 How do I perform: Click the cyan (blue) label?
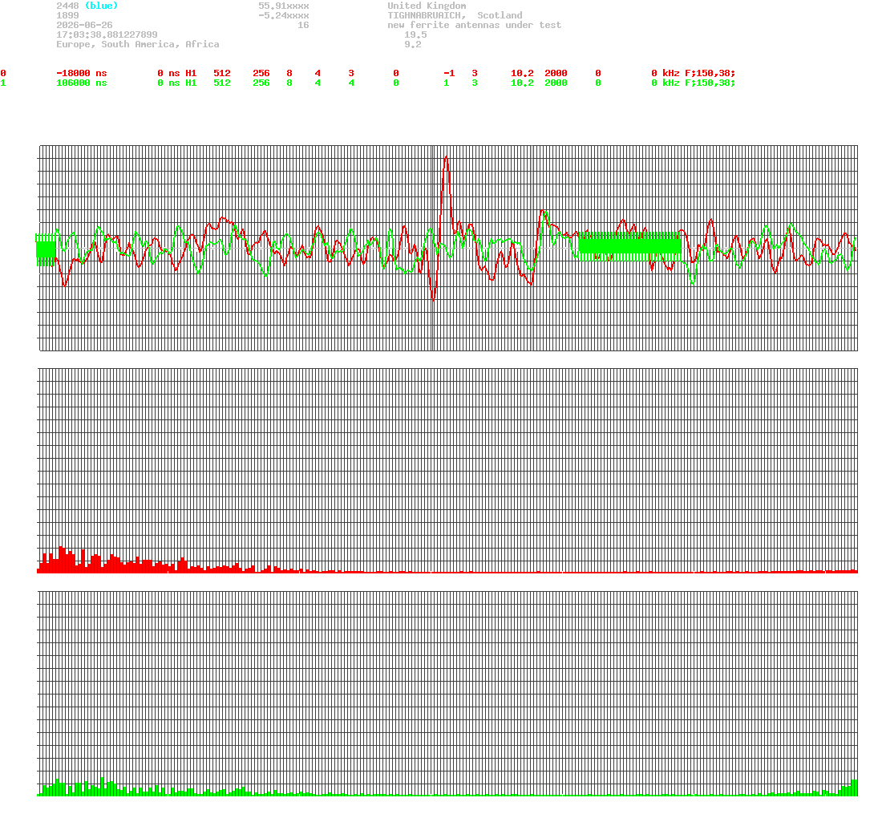101,6
